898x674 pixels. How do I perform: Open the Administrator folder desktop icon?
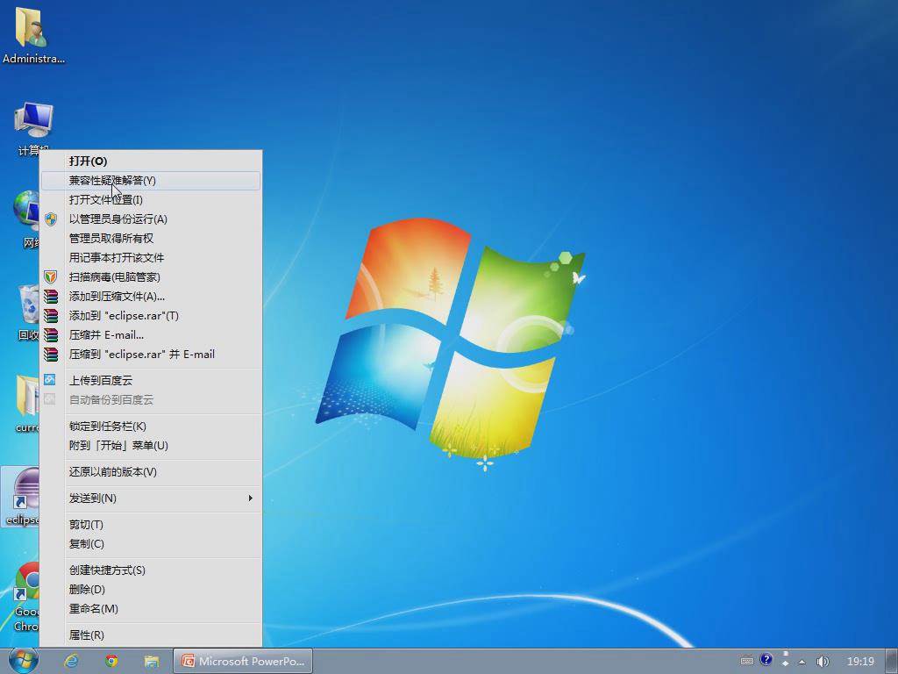point(32,34)
